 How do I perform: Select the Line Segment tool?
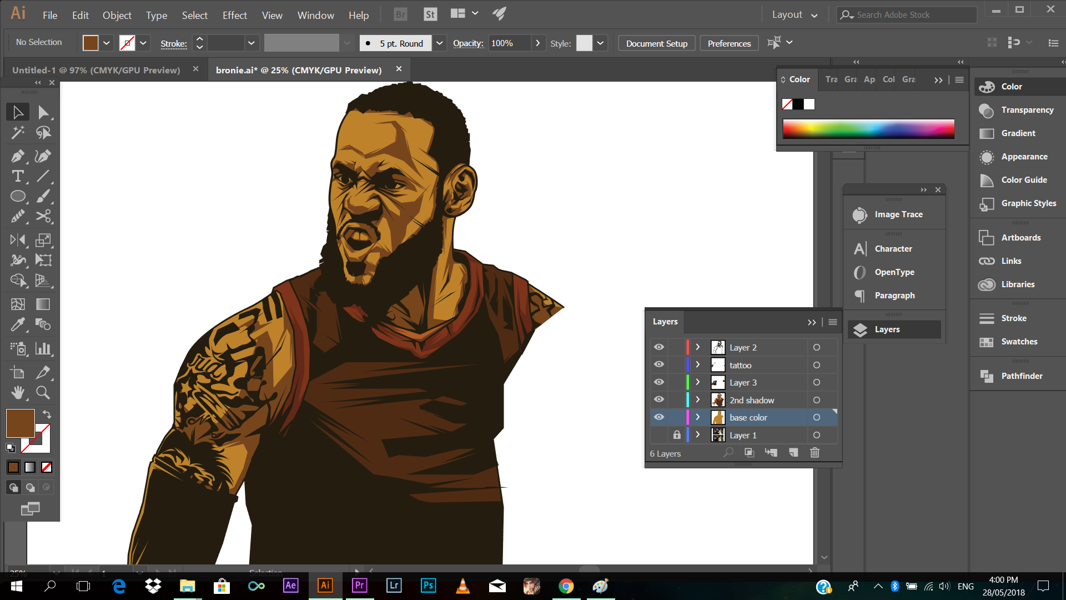click(x=43, y=176)
